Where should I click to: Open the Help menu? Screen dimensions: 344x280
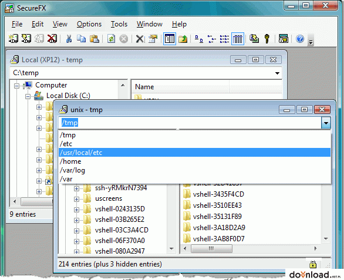tap(179, 24)
